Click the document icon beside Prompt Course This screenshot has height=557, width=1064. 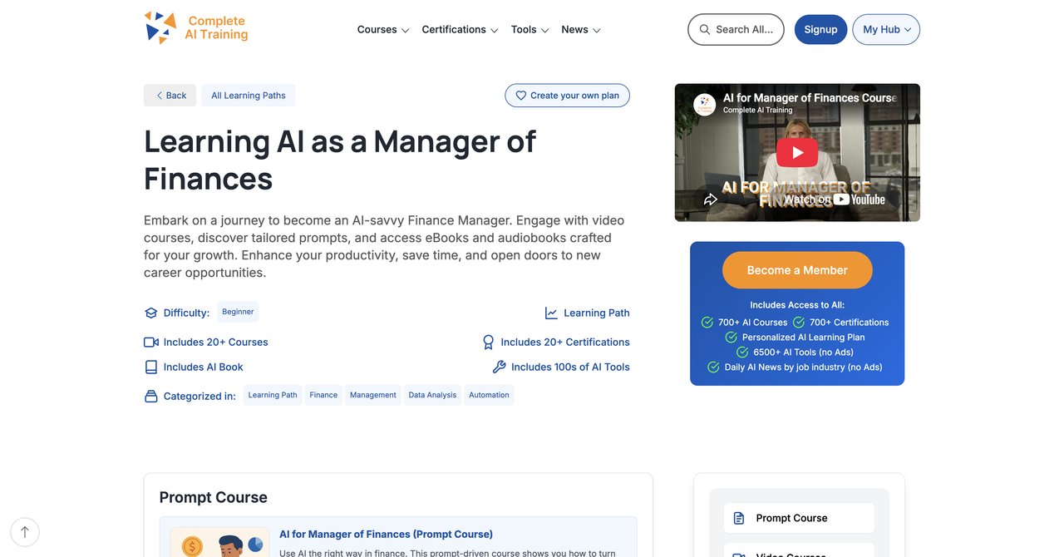pyautogui.click(x=739, y=518)
